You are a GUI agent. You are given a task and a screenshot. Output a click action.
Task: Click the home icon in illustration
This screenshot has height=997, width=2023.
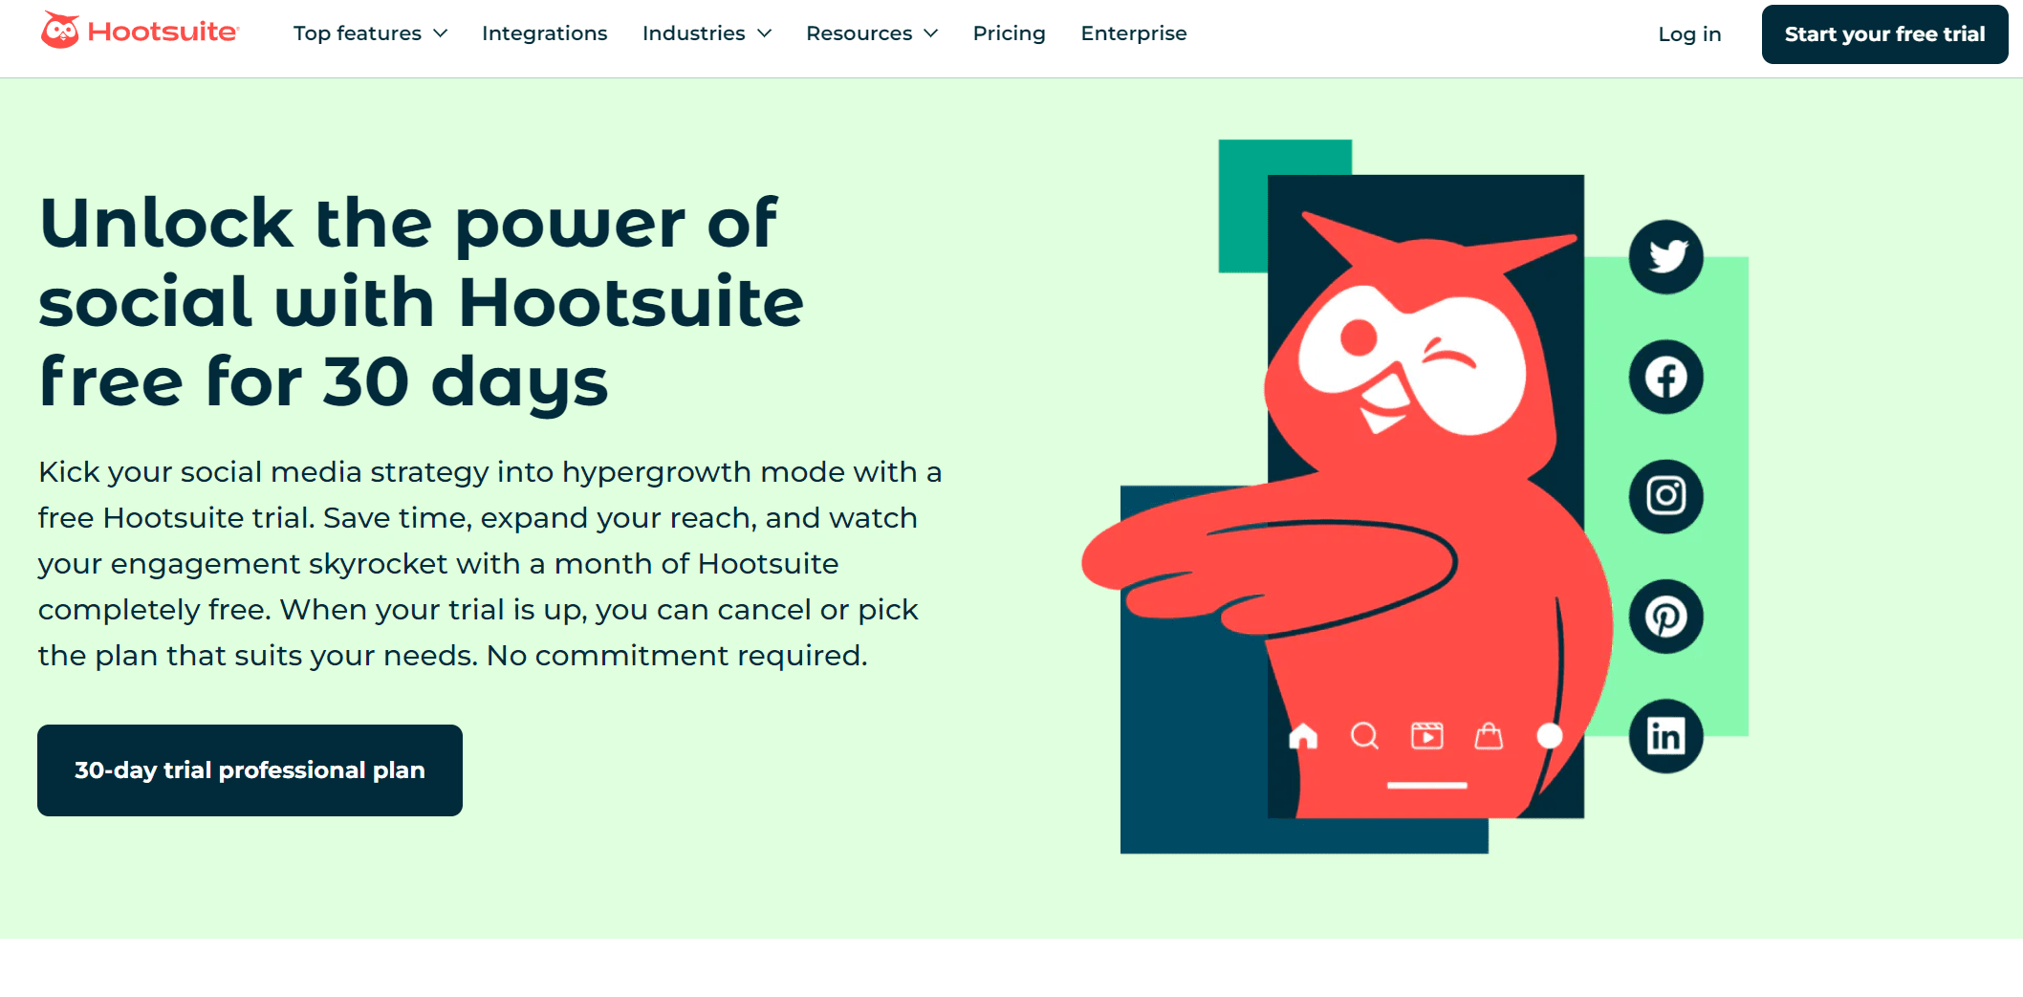coord(1303,736)
